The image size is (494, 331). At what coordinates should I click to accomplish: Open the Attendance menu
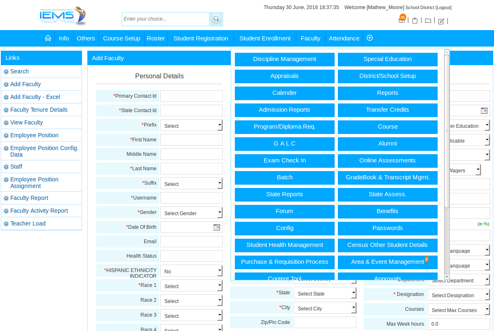pos(344,38)
